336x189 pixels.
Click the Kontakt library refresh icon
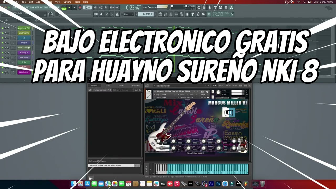click(x=90, y=90)
